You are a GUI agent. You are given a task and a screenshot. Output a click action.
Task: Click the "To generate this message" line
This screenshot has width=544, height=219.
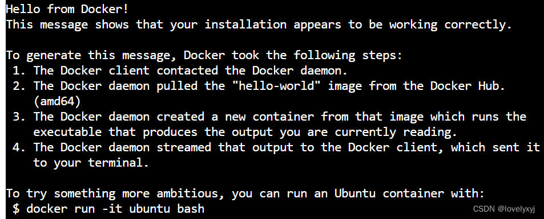(204, 55)
